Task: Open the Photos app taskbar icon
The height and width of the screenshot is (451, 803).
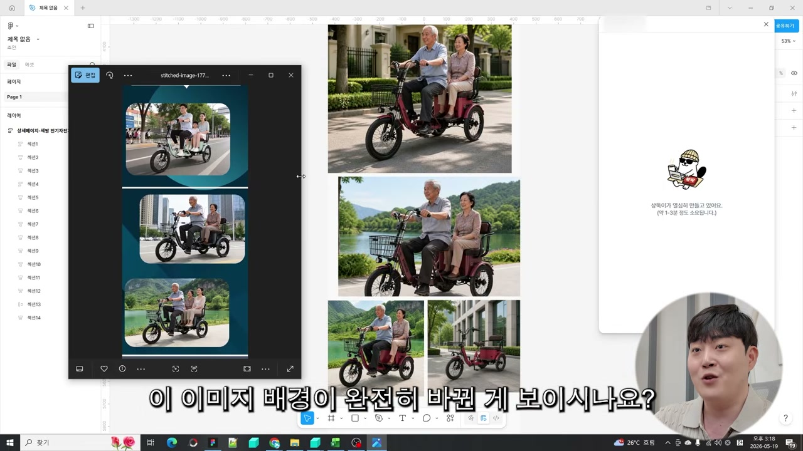Action: 376,443
